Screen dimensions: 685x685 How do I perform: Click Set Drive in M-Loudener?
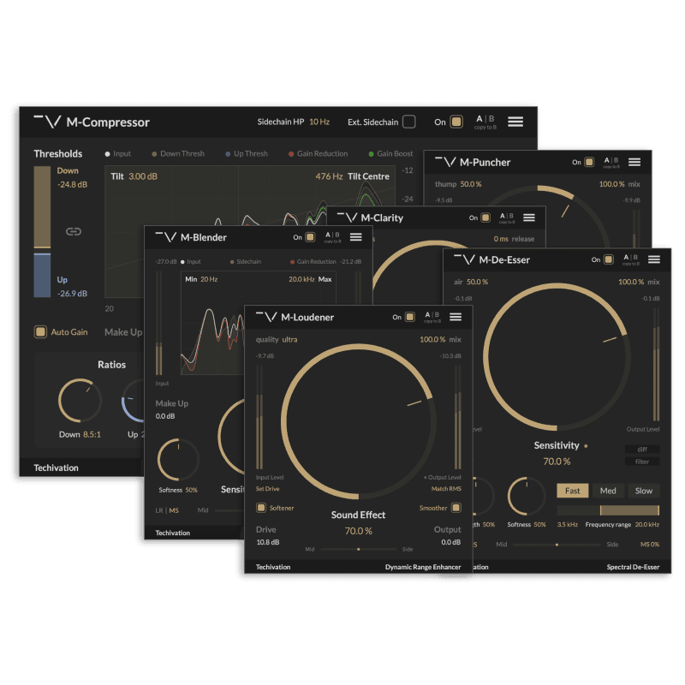point(268,489)
